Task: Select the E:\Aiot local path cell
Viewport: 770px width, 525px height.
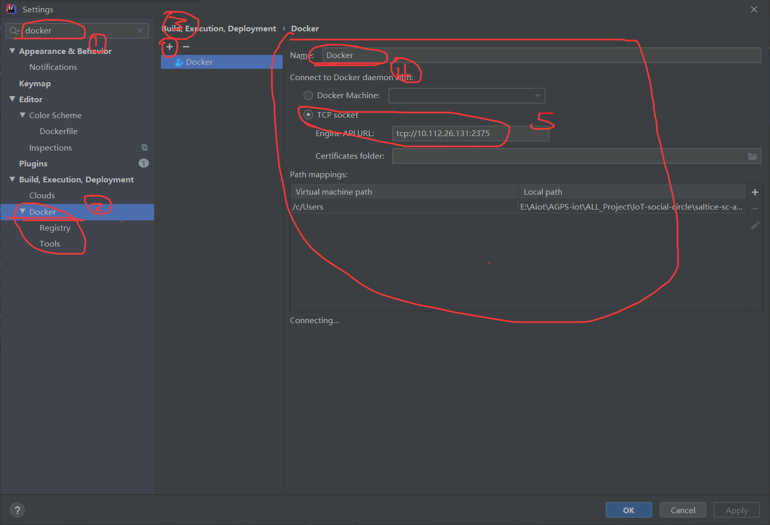Action: pos(632,207)
